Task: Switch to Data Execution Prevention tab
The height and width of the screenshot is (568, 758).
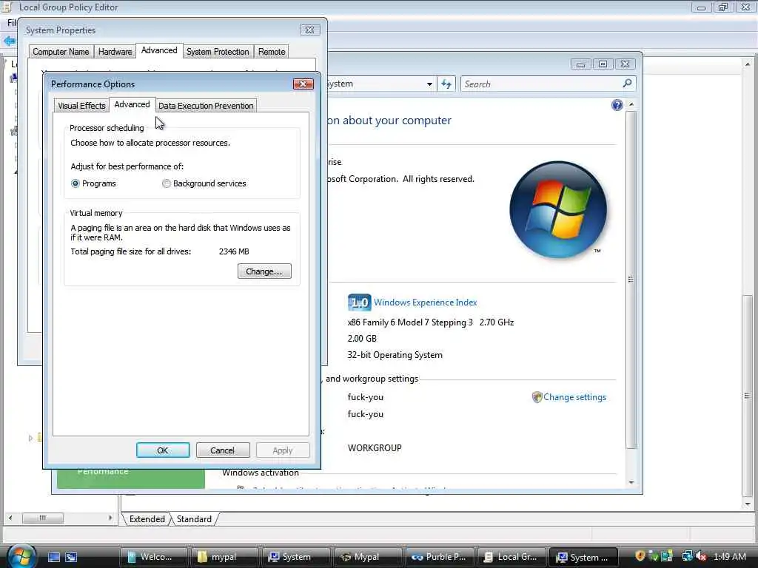Action: coord(206,106)
